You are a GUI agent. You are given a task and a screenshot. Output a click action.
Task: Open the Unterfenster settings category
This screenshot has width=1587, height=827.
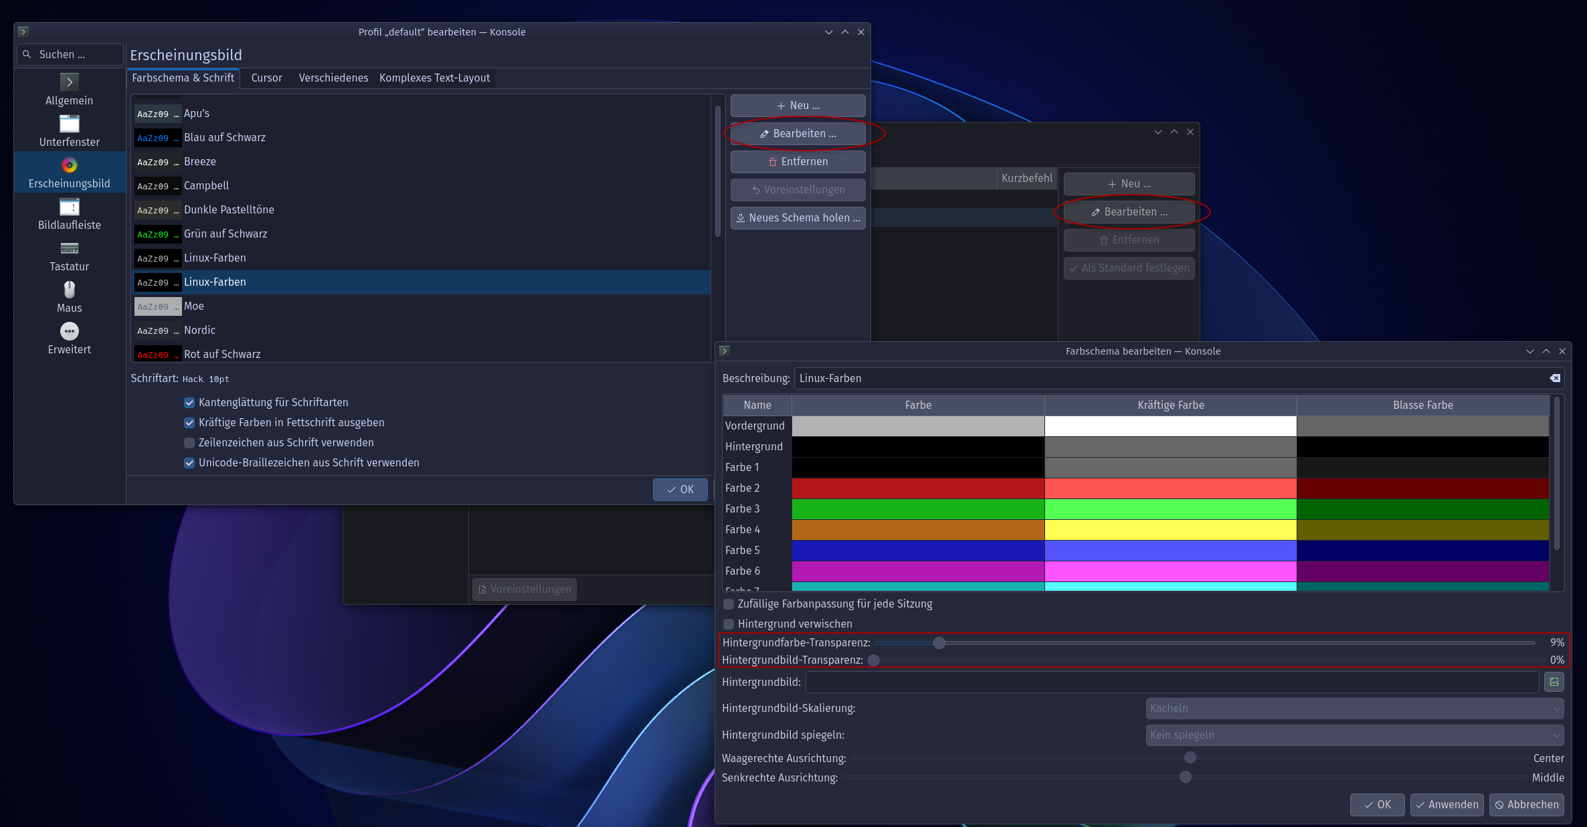(x=69, y=132)
